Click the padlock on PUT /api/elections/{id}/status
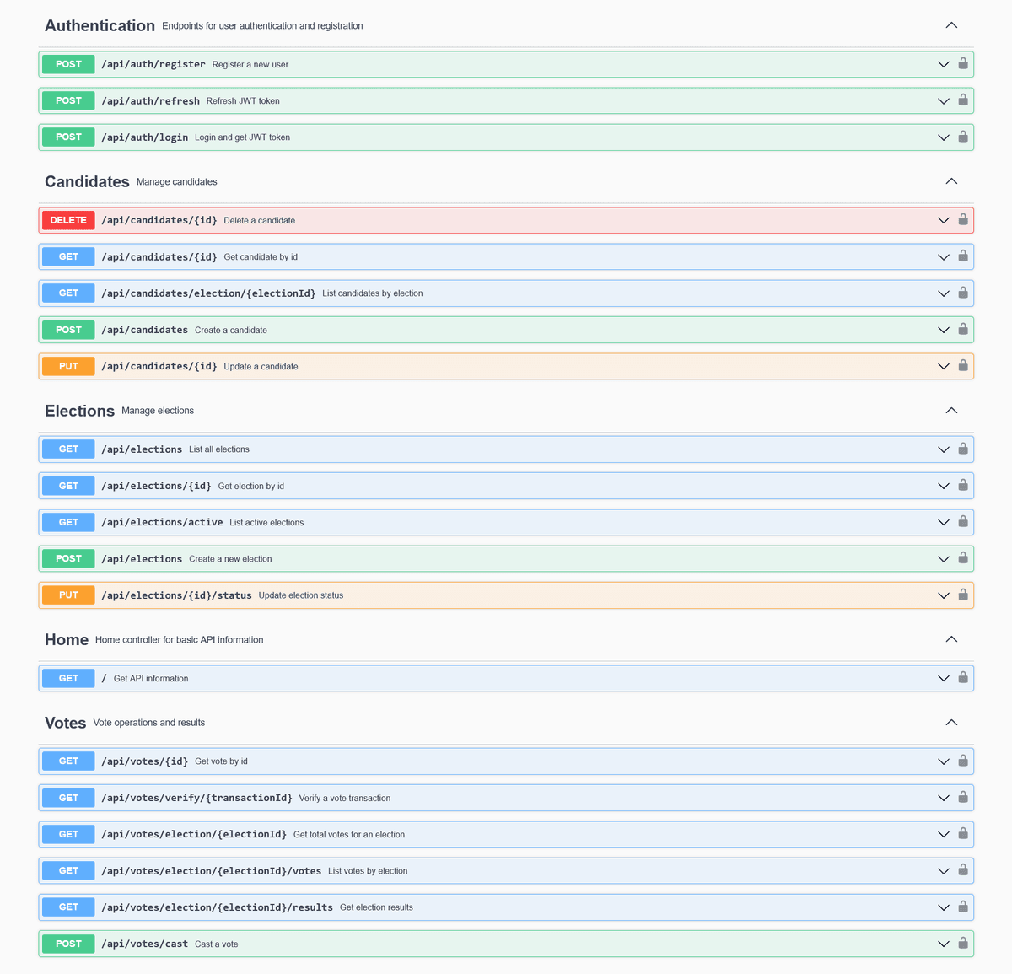The height and width of the screenshot is (974, 1012). pos(962,595)
